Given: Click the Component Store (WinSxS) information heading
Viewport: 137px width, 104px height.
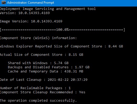Looking at the screenshot, I should tap(38, 38).
